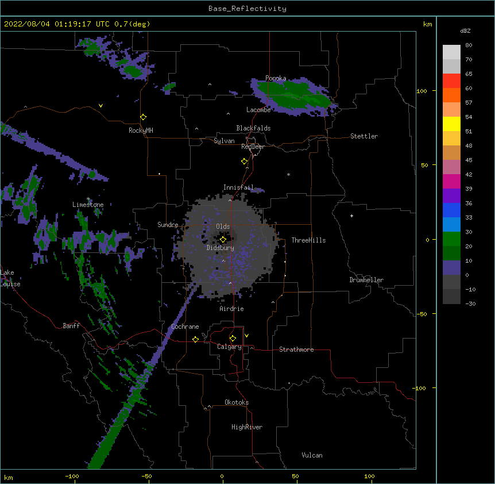Click the Calgary city label
Viewport: 495px width, 484px height.
click(229, 347)
